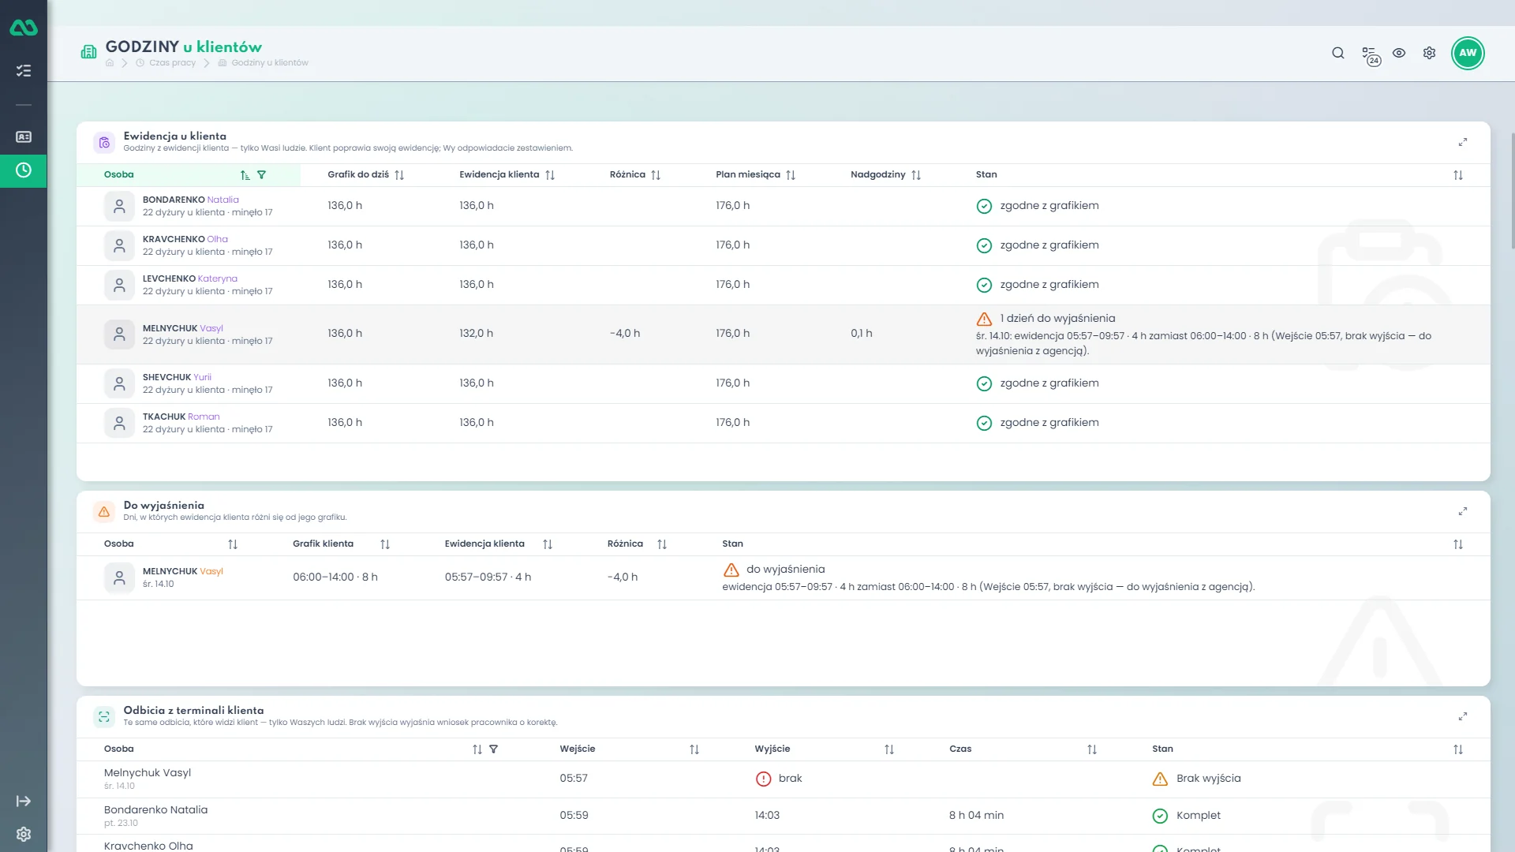Expand the sidebar with the arrow icon
This screenshot has height=852, width=1515.
tap(24, 801)
